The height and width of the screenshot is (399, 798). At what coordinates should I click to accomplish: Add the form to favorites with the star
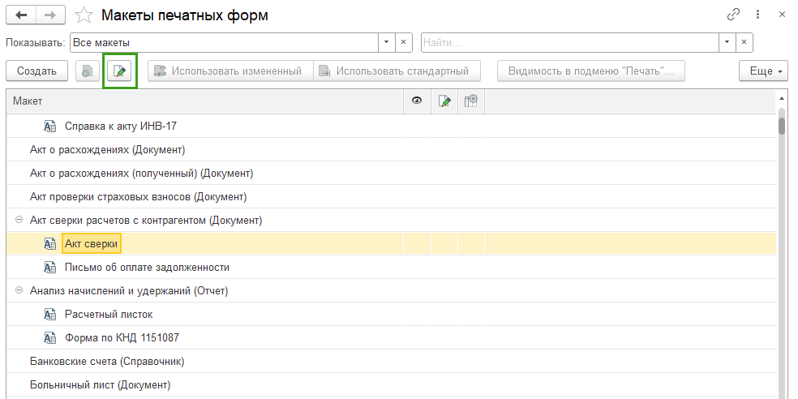[84, 15]
